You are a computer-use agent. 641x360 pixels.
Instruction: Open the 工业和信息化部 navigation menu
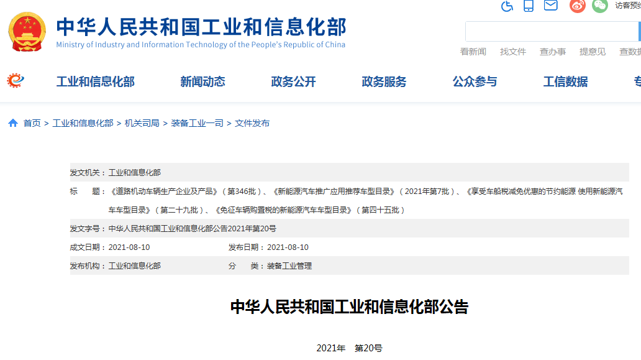[x=95, y=82]
